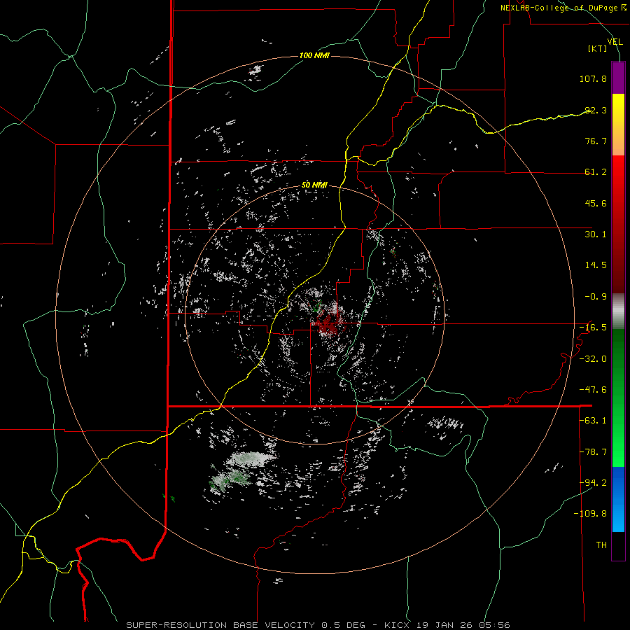630x630 pixels.
Task: Click the 61.2 scale value
Action: coord(596,172)
